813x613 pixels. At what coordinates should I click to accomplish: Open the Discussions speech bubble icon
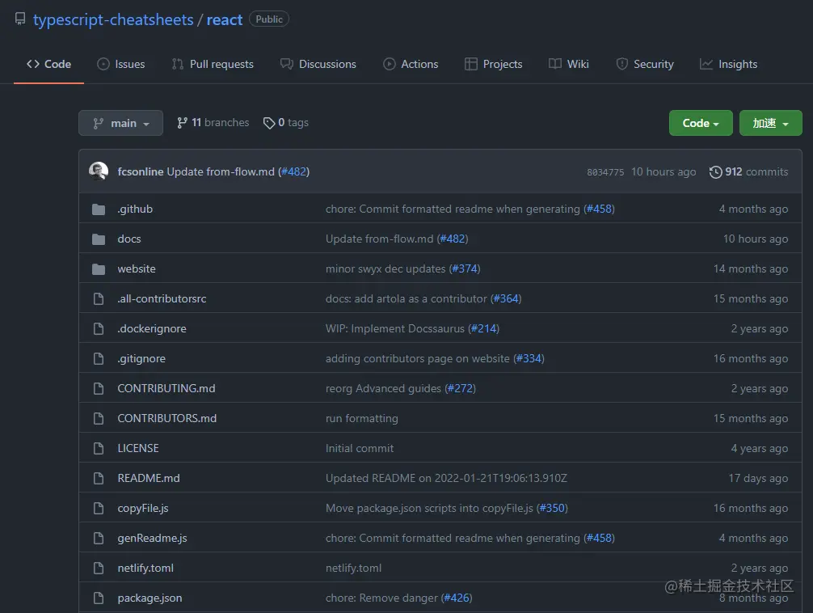284,63
